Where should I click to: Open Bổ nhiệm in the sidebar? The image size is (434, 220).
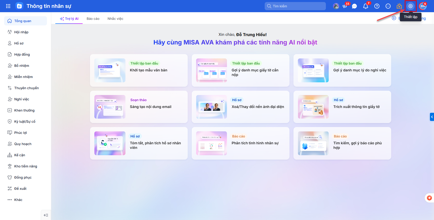[25, 66]
